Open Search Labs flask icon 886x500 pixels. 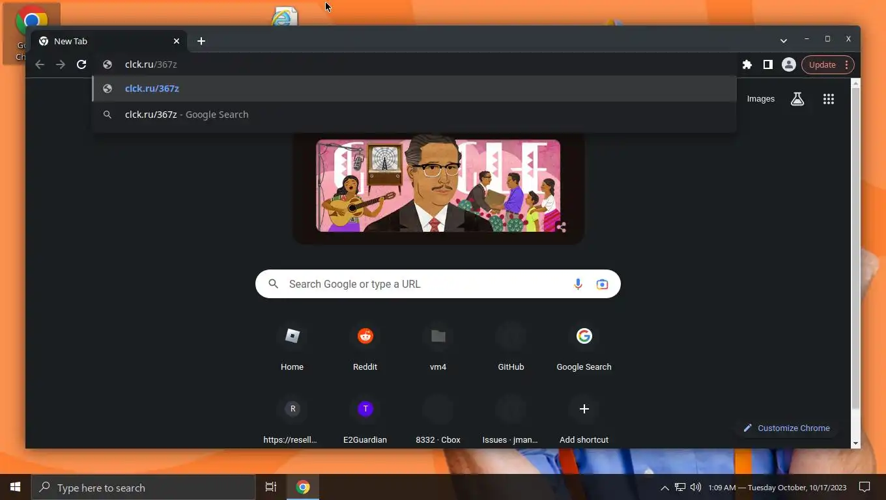(x=797, y=99)
